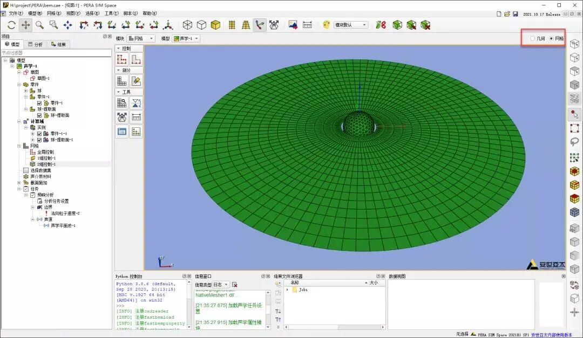Open the 信息类型 日志 dropdown
The height and width of the screenshot is (338, 583).
click(x=220, y=285)
